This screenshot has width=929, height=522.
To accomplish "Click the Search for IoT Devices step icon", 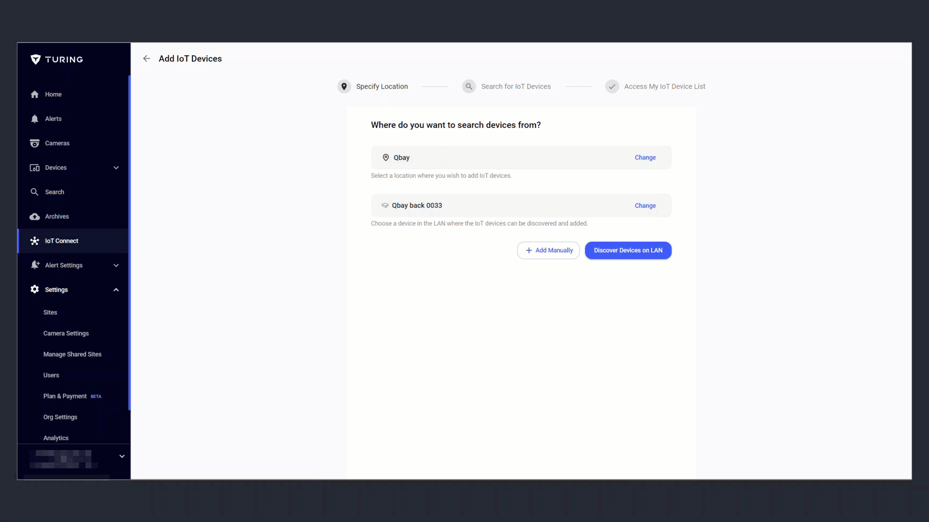I will [469, 86].
